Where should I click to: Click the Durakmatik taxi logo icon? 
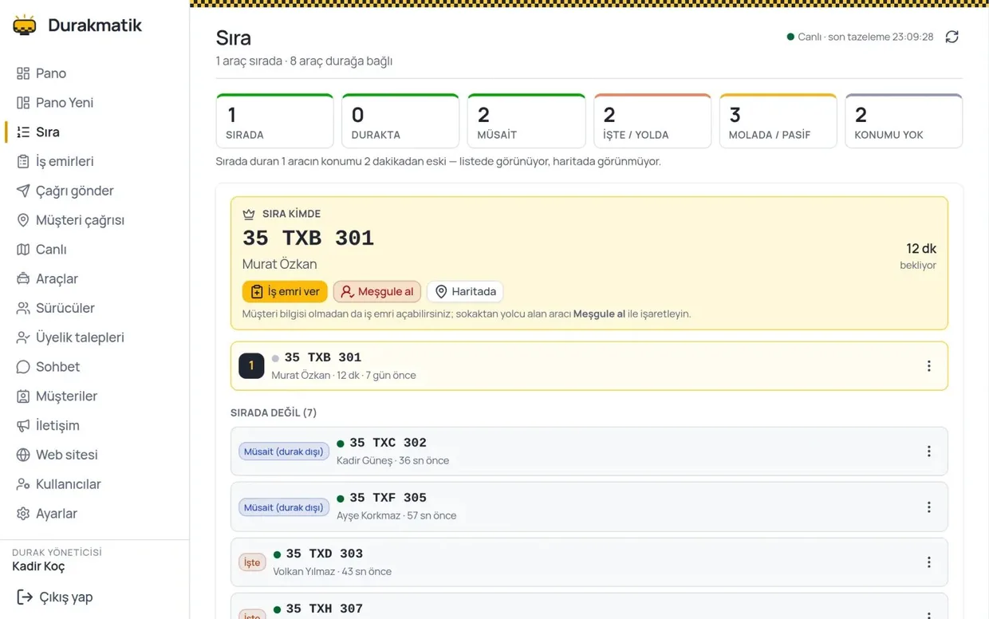coord(25,26)
